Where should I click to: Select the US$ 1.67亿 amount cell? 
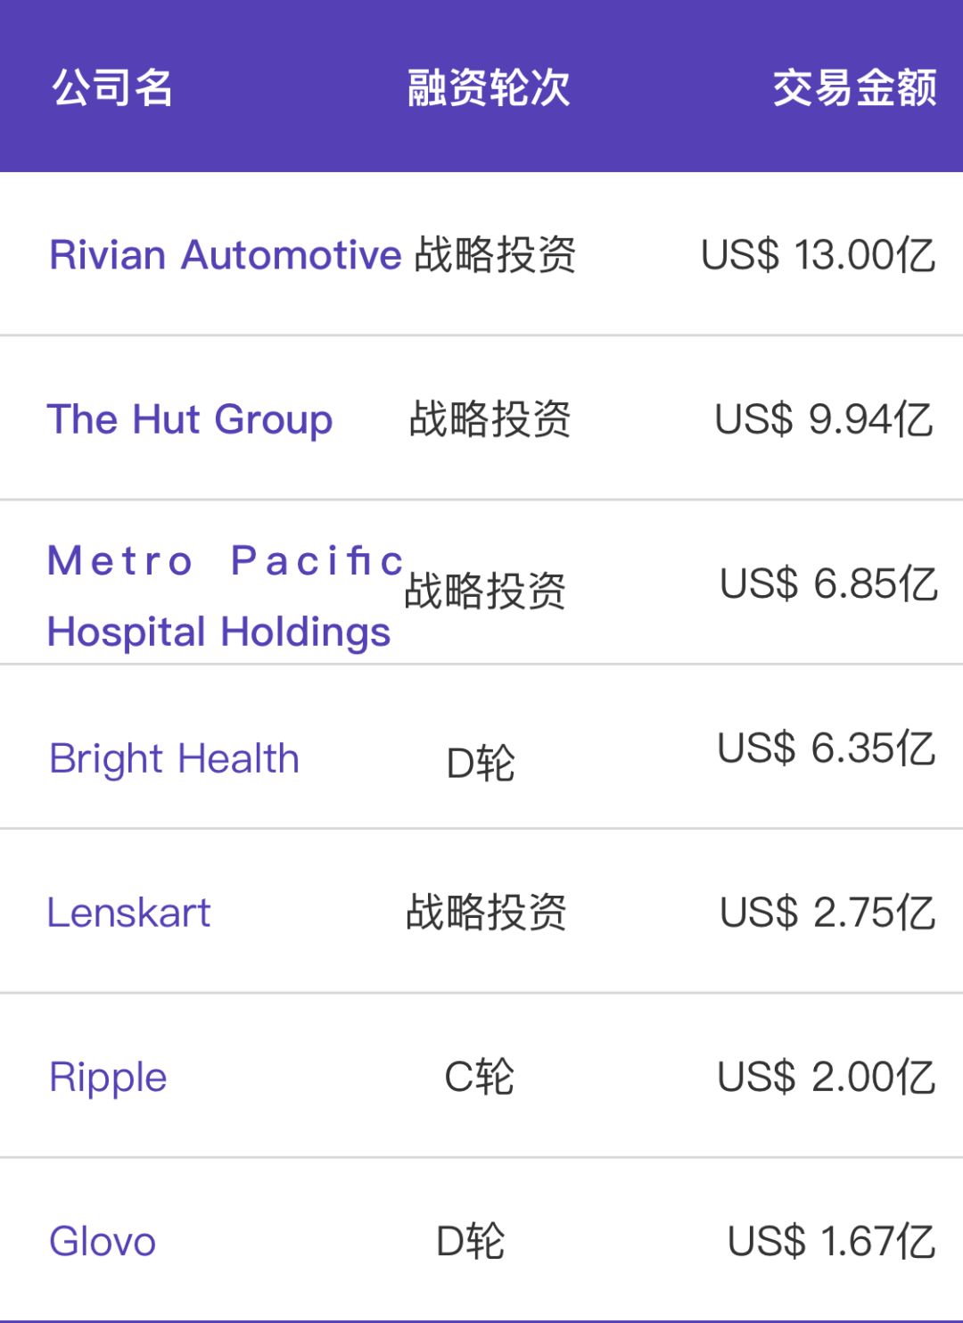point(831,1241)
